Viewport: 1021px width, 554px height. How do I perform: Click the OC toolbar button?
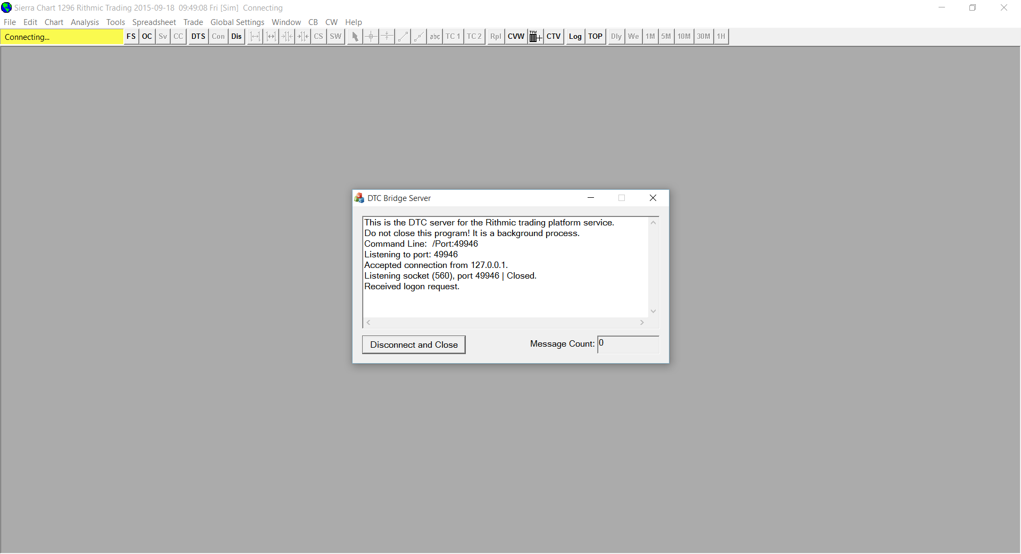[147, 37]
